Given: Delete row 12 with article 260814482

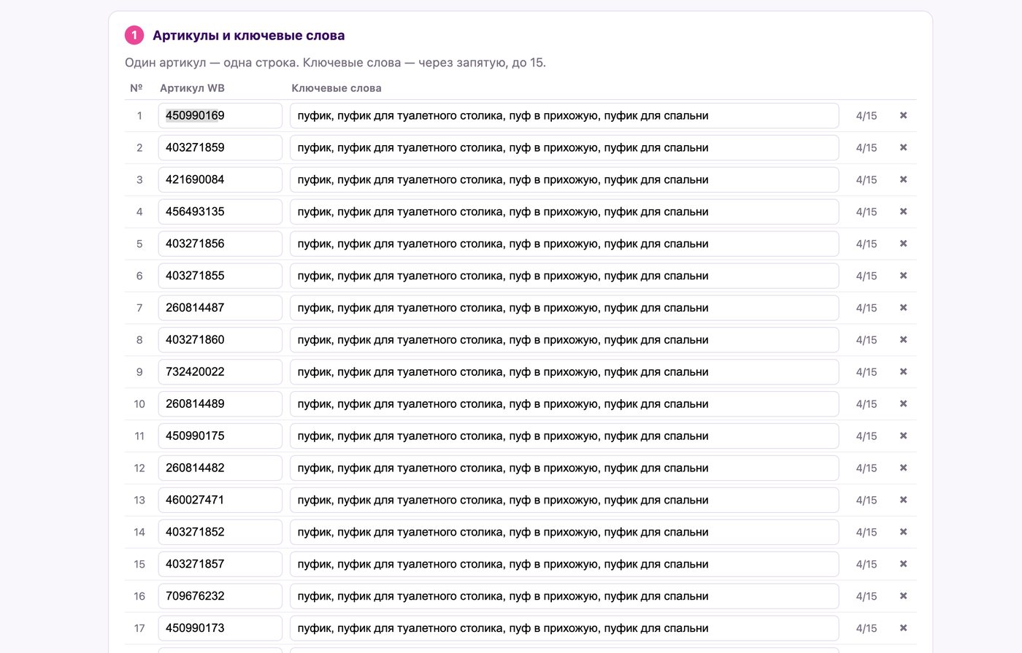Looking at the screenshot, I should click(903, 468).
